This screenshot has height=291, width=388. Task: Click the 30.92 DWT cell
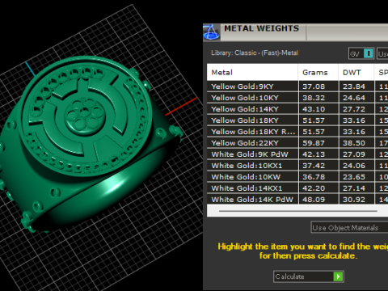[x=356, y=200]
